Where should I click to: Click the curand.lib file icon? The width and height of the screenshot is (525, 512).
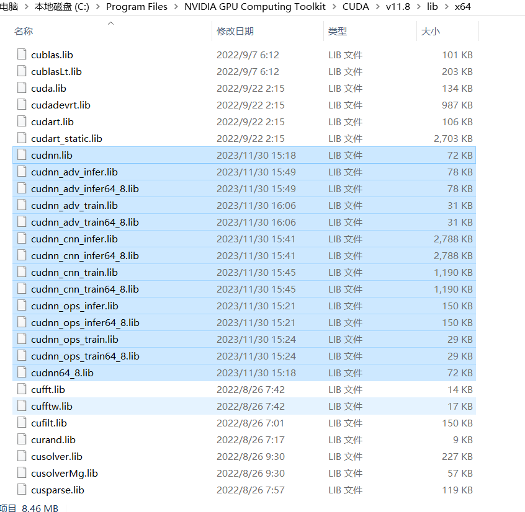point(22,439)
